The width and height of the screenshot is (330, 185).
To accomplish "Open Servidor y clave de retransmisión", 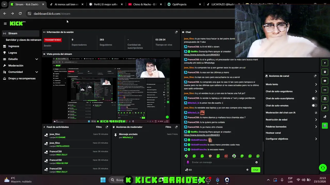I will click(x=23, y=40).
